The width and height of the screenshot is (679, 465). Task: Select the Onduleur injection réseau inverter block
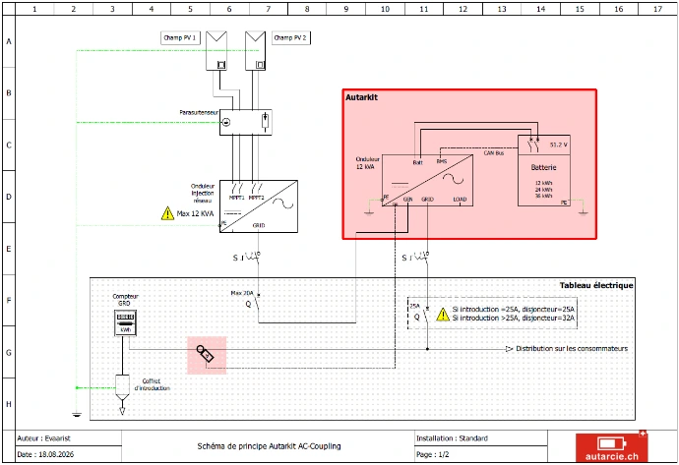259,206
